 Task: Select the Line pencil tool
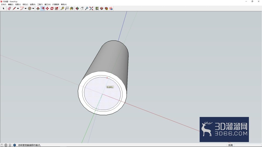click(x=14, y=9)
